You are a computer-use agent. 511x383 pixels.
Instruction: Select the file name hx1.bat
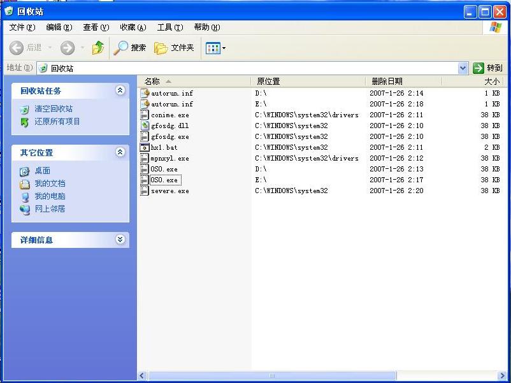164,147
